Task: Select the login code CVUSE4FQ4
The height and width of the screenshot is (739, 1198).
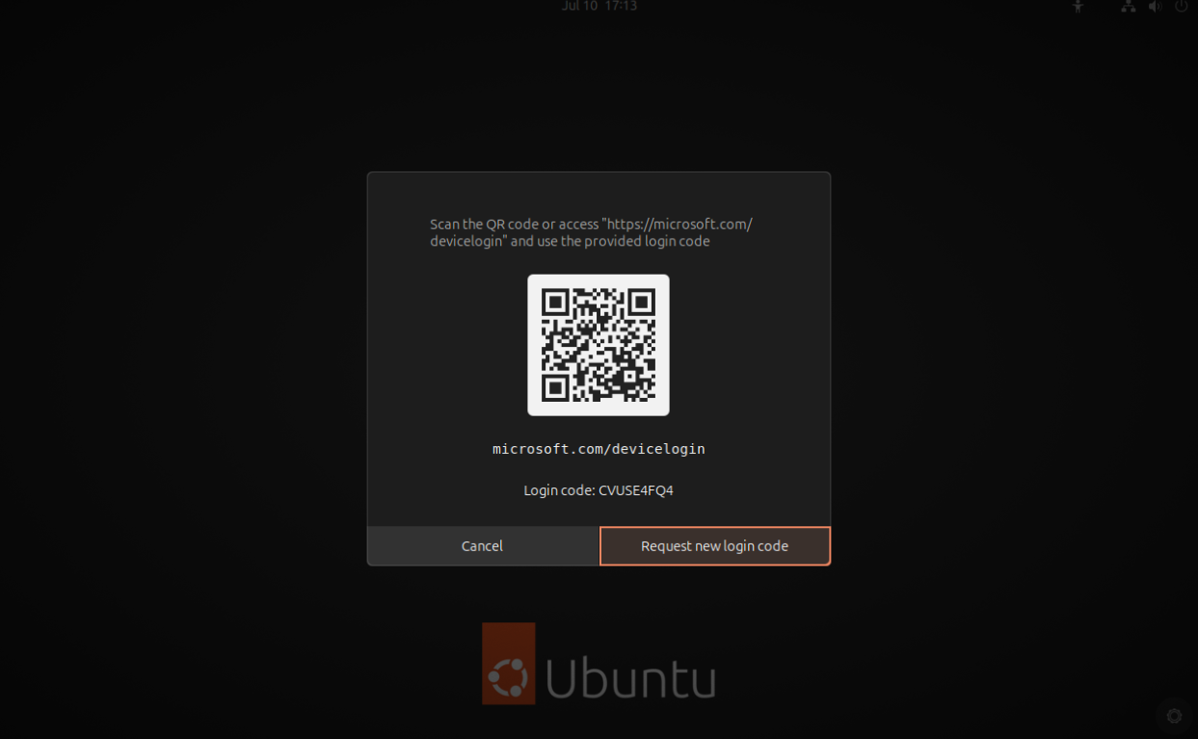Action: [x=635, y=489]
